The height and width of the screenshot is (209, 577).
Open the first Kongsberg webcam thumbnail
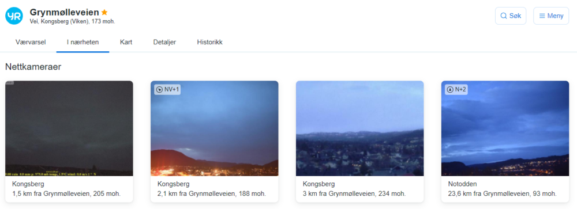coord(69,128)
